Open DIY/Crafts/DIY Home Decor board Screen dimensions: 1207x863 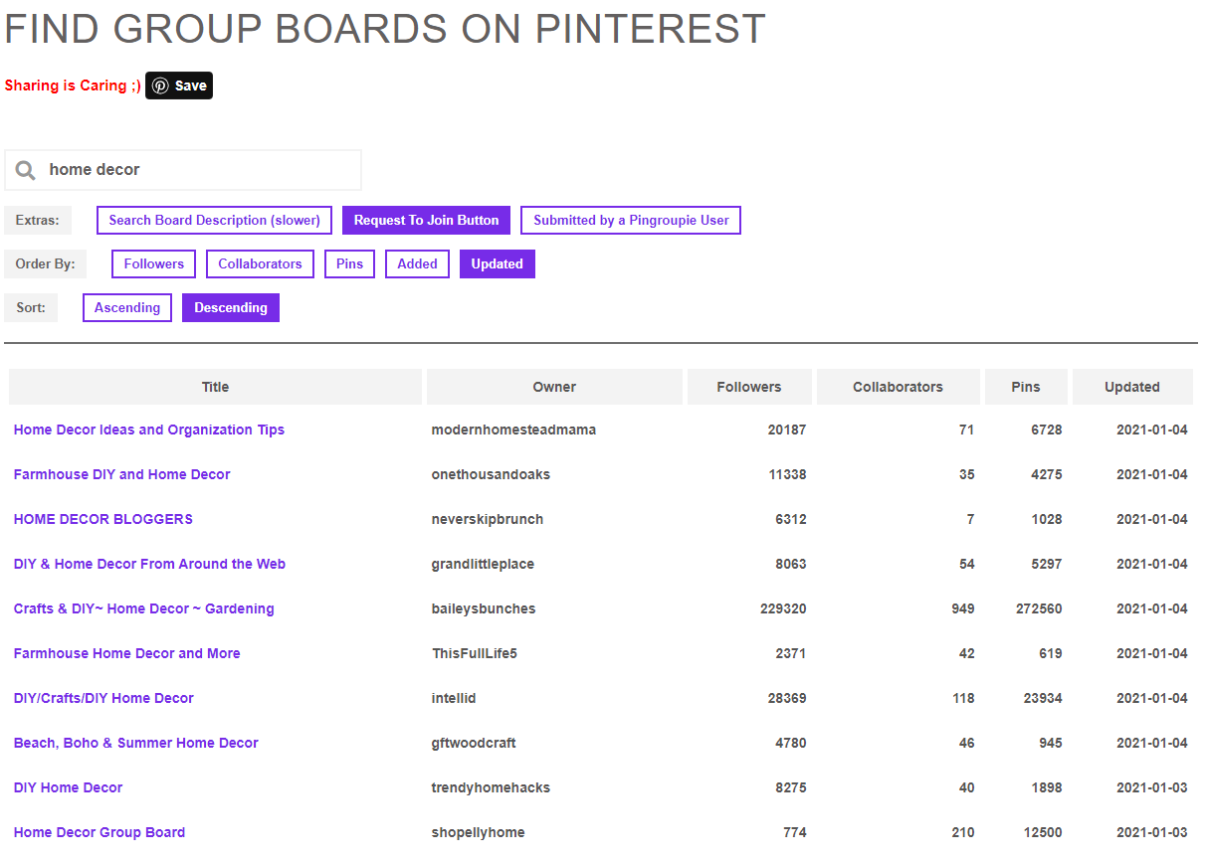coord(103,699)
